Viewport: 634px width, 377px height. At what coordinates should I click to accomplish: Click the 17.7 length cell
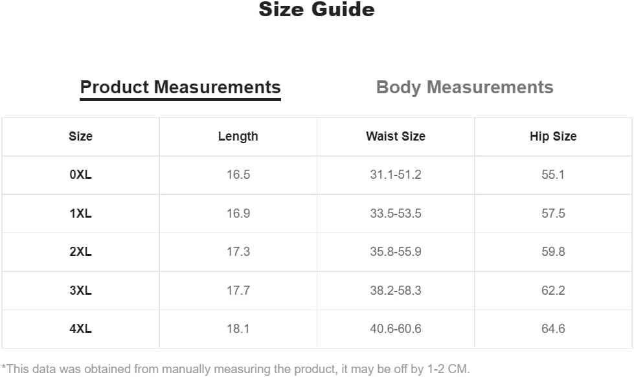pos(238,290)
